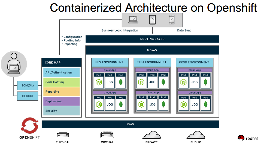Click the API/Authentication block in Core MAP
Screen dimensions: 261x144
pyautogui.click(x=61, y=73)
